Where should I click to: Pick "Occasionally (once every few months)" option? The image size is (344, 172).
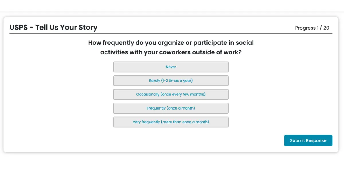click(x=171, y=94)
